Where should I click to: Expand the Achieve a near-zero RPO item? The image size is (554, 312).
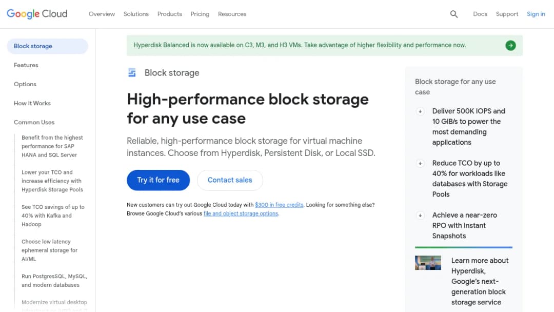[420, 215]
